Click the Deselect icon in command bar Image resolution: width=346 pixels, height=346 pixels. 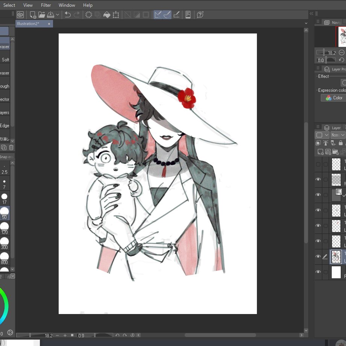point(128,15)
